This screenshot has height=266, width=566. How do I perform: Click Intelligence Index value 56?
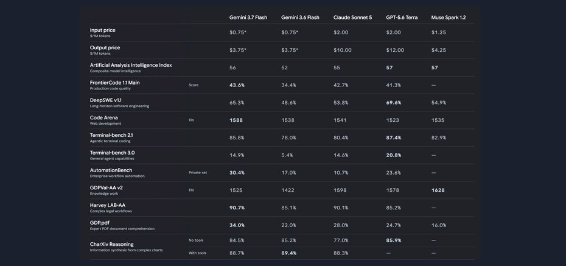(232, 68)
